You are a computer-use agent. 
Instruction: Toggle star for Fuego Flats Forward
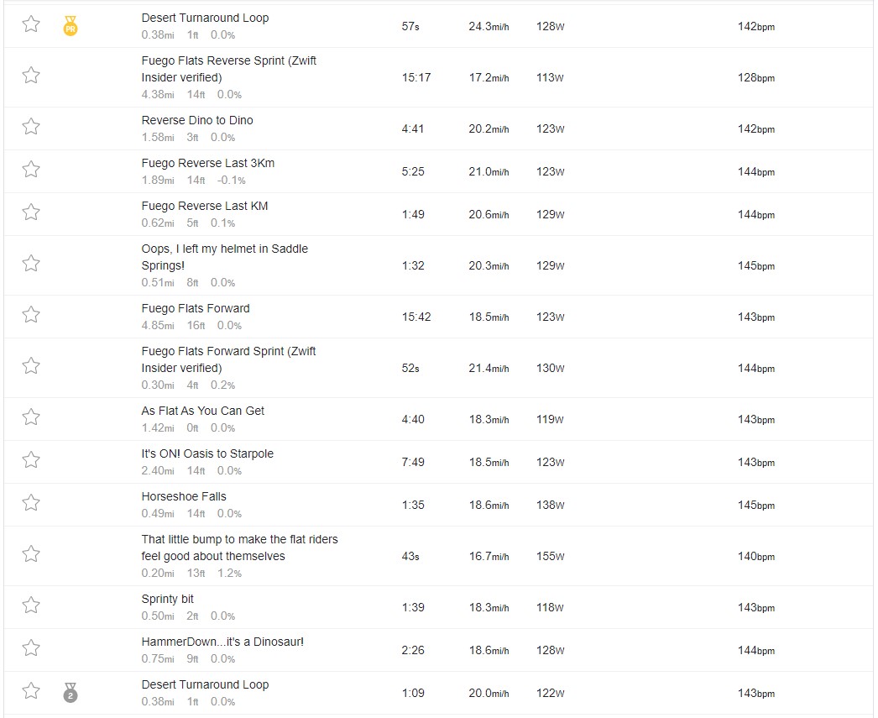31,315
